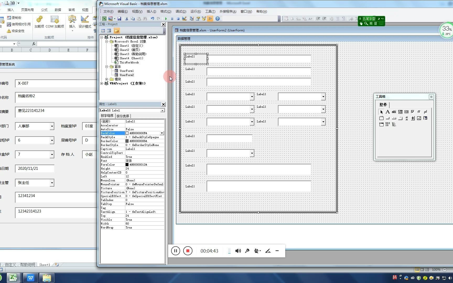The height and width of the screenshot is (283, 453).
Task: Open the BackColor value dropdown arrow
Action: click(x=162, y=133)
